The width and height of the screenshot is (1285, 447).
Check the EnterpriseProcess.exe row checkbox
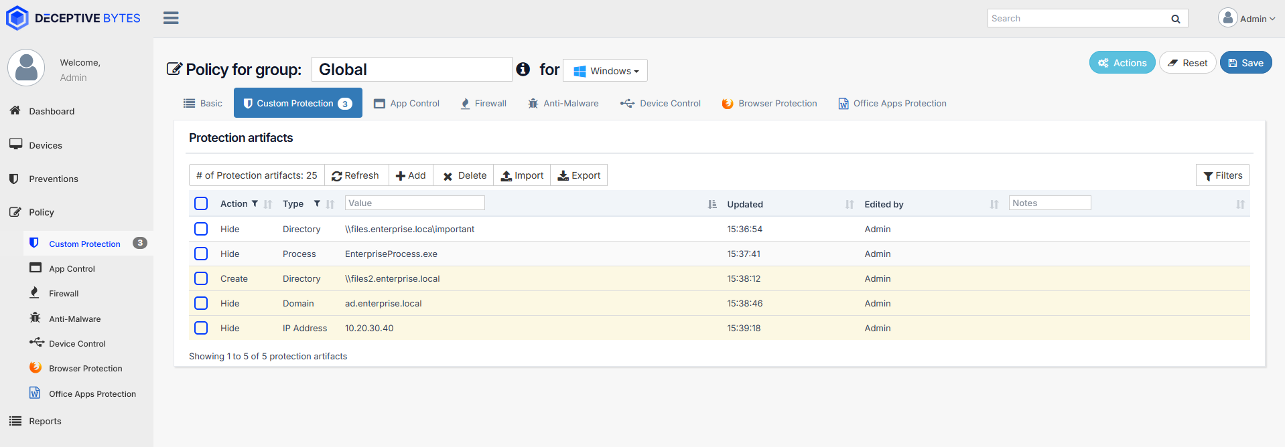coord(201,254)
